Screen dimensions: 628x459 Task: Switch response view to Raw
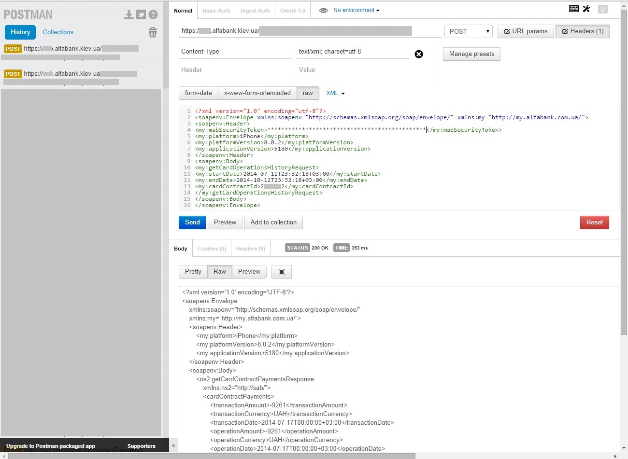(x=220, y=272)
